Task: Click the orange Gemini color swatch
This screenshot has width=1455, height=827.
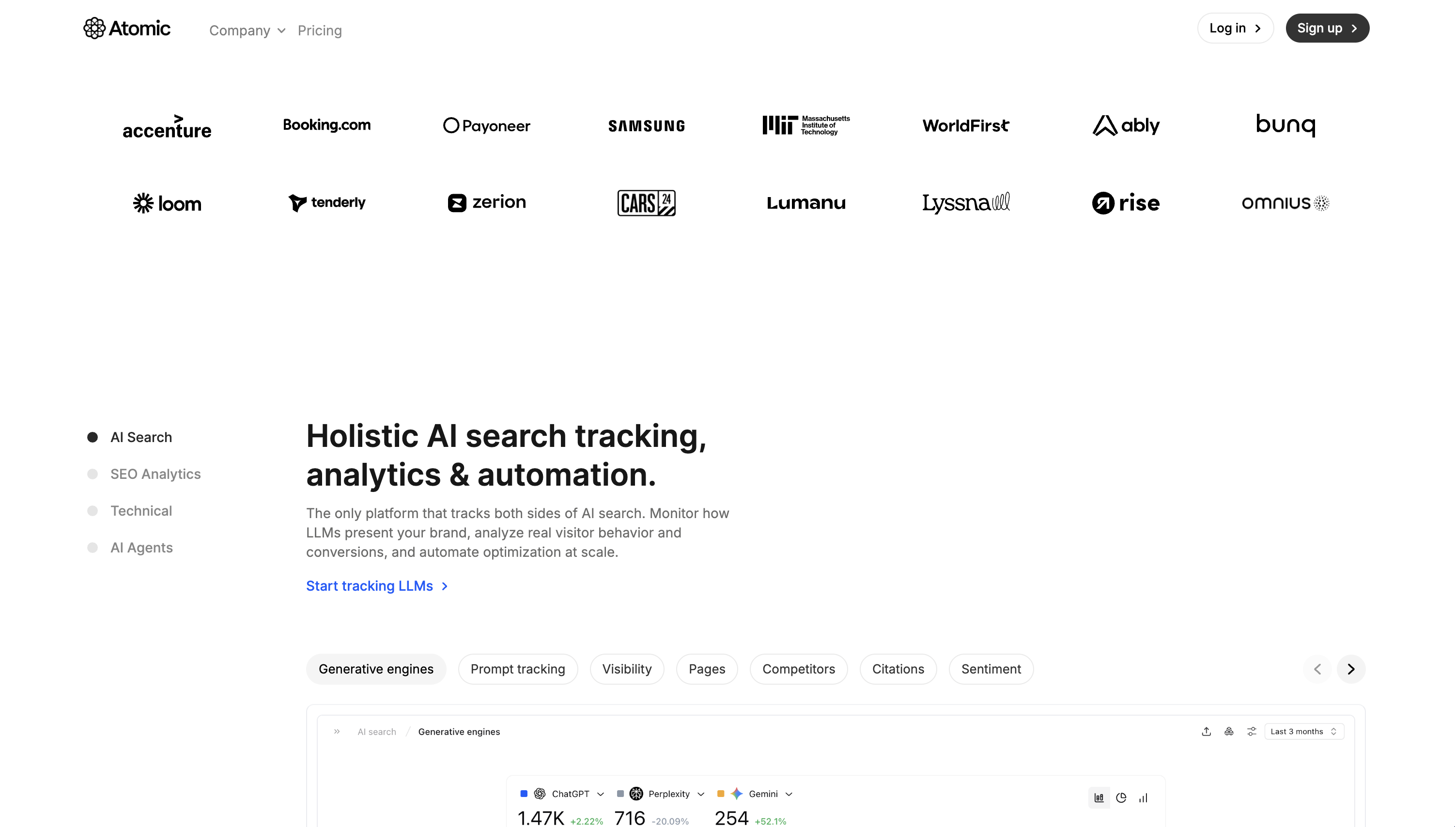Action: [720, 794]
